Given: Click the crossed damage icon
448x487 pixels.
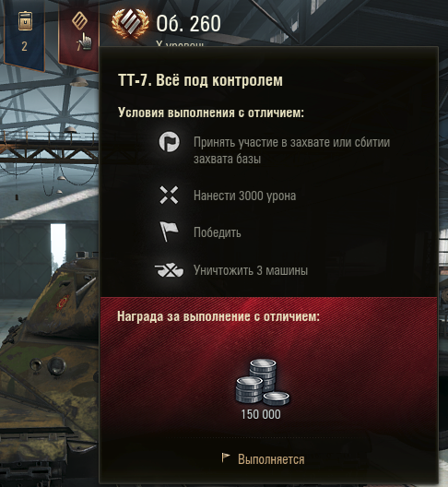Looking at the screenshot, I should click(169, 195).
